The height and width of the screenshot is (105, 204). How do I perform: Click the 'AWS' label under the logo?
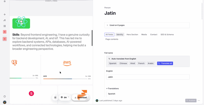point(45,76)
